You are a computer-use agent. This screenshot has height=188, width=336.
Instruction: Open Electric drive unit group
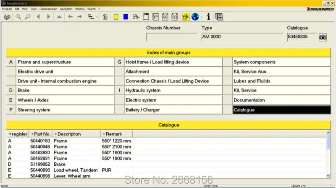coord(66,71)
